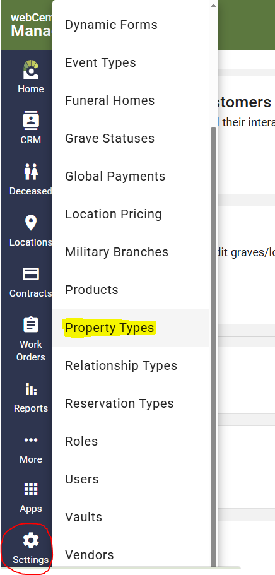Open the Locations map pin icon
The image size is (275, 575).
pyautogui.click(x=31, y=223)
